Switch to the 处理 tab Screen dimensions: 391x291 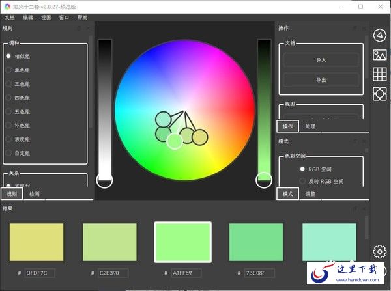[310, 126]
